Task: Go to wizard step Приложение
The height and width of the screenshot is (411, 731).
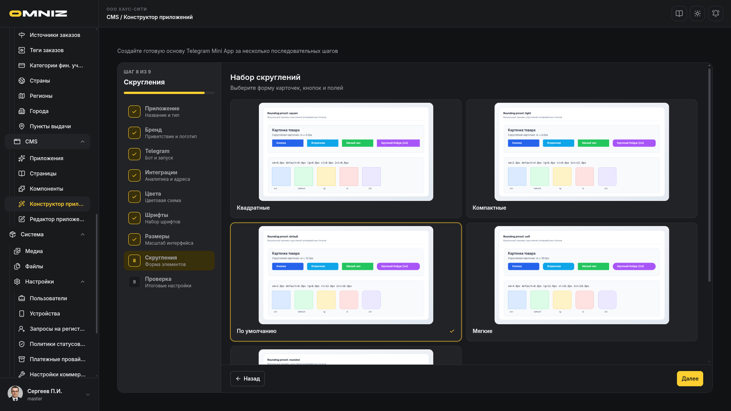Action: tap(169, 112)
